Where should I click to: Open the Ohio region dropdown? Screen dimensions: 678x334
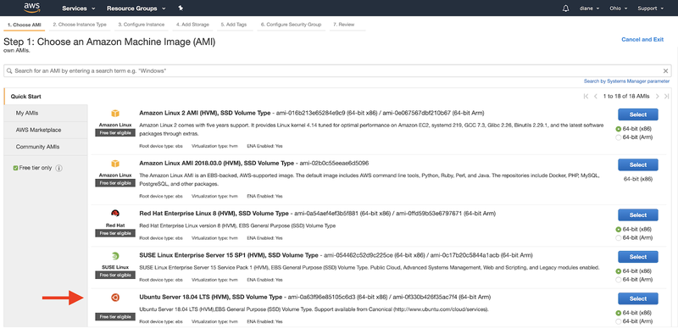(x=619, y=8)
